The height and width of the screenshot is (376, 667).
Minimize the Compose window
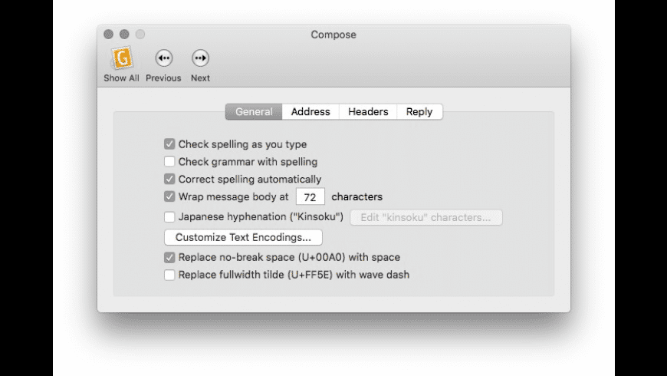coord(123,35)
